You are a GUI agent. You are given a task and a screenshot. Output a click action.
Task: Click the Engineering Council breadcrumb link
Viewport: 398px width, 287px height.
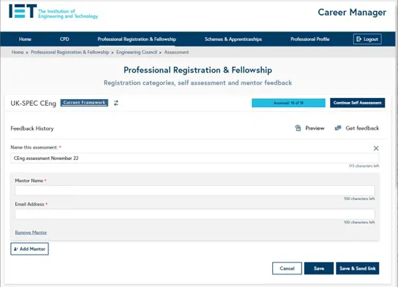click(x=137, y=52)
